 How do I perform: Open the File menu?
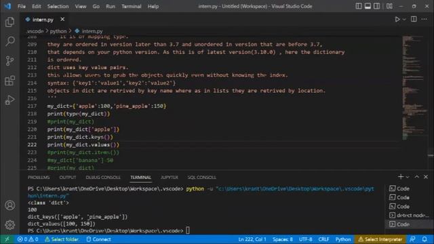pyautogui.click(x=22, y=6)
